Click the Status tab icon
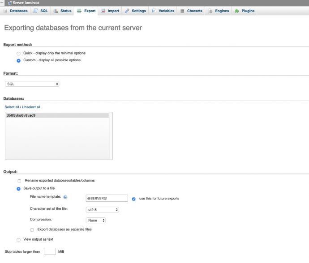309x263 pixels. coord(56,11)
